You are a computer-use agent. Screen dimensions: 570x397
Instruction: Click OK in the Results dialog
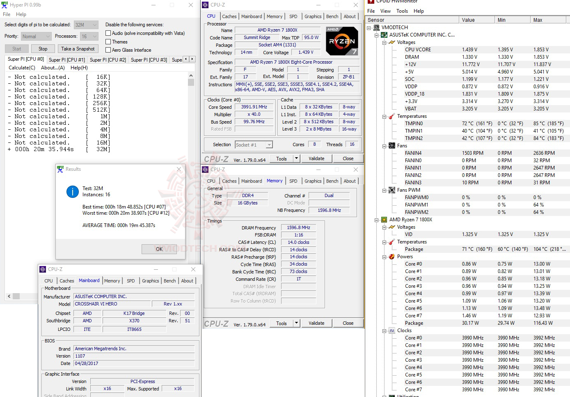[x=159, y=249]
